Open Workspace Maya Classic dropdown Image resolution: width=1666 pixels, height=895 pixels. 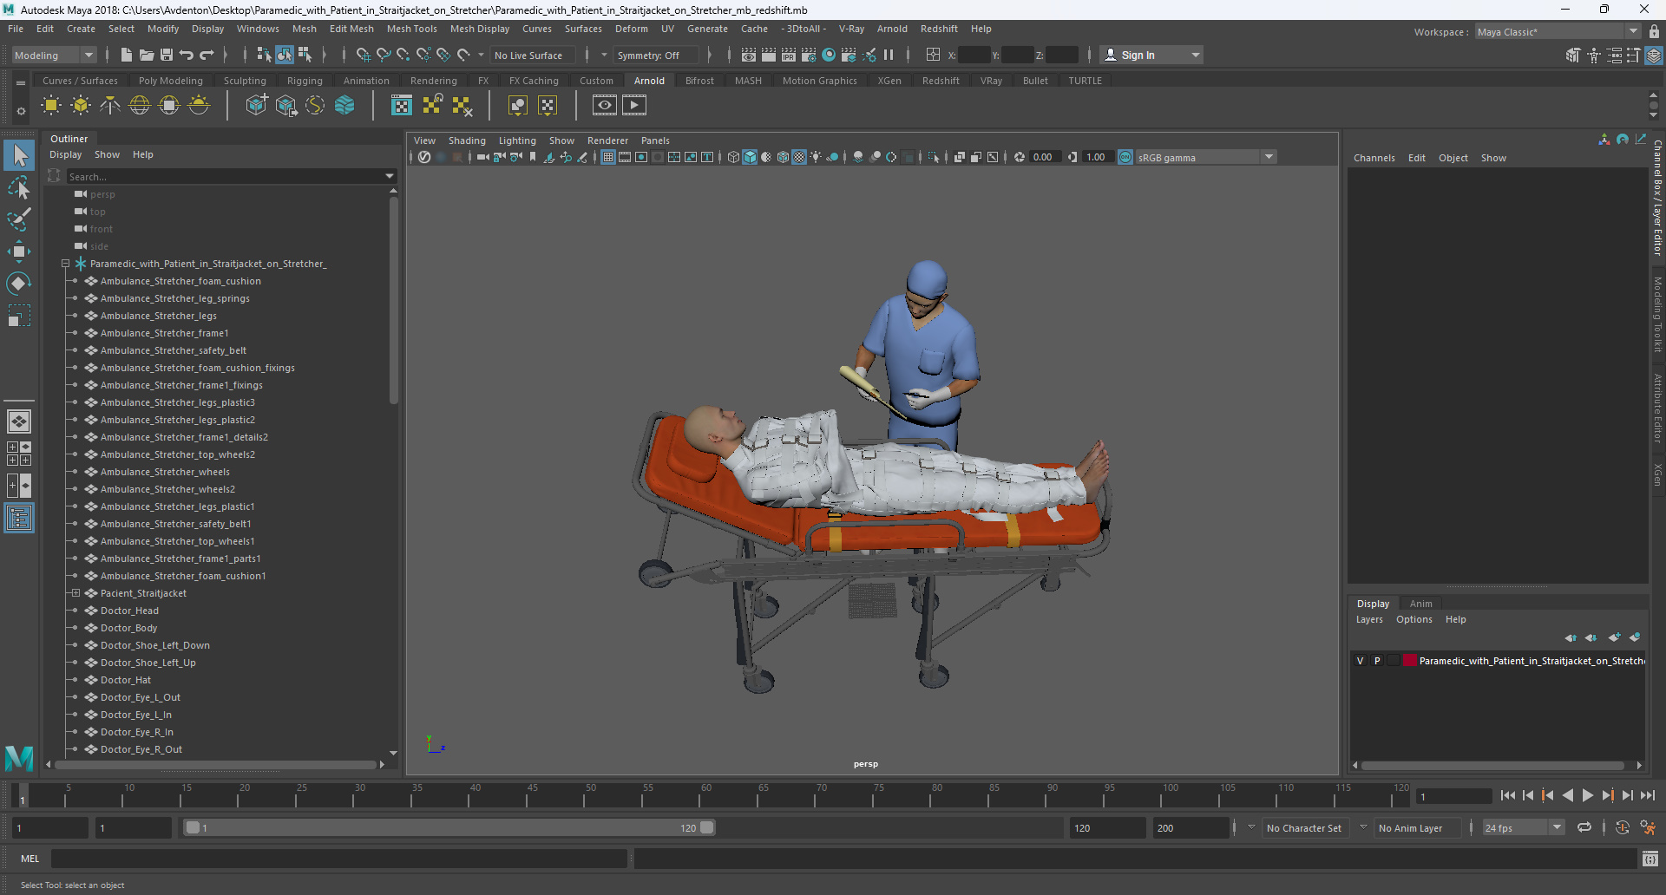click(x=1558, y=32)
